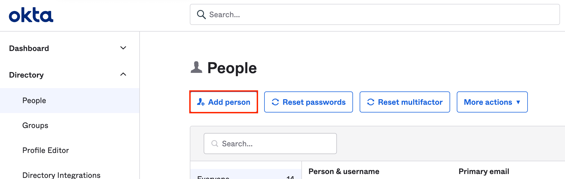The width and height of the screenshot is (565, 179).
Task: Open Profile Editor in the sidebar
Action: [46, 150]
